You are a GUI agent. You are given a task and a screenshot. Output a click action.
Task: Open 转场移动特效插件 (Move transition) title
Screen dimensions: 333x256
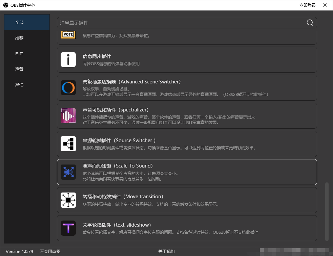(x=123, y=197)
